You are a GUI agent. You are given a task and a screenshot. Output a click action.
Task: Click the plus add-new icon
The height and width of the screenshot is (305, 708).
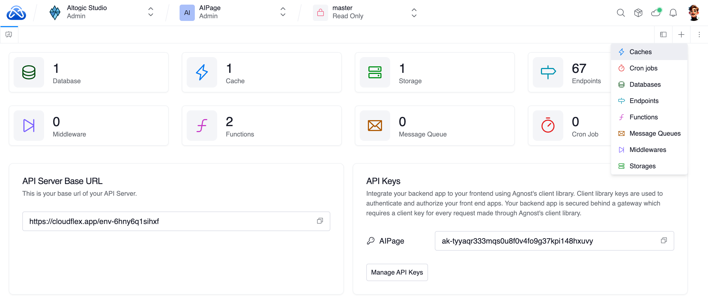point(681,35)
